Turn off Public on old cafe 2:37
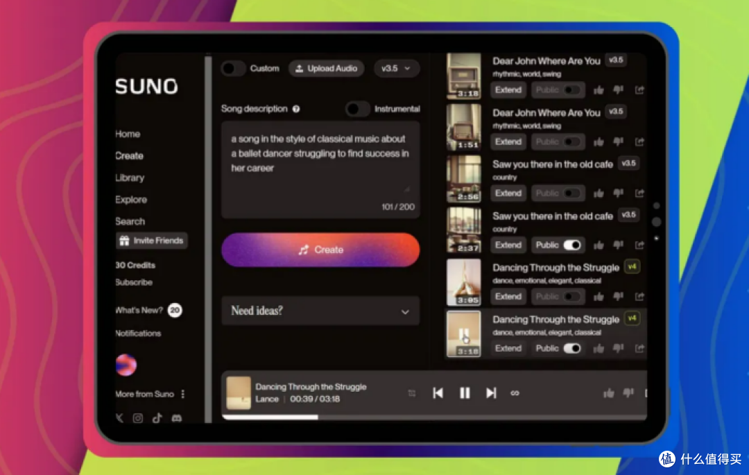The height and width of the screenshot is (475, 749). [x=572, y=245]
